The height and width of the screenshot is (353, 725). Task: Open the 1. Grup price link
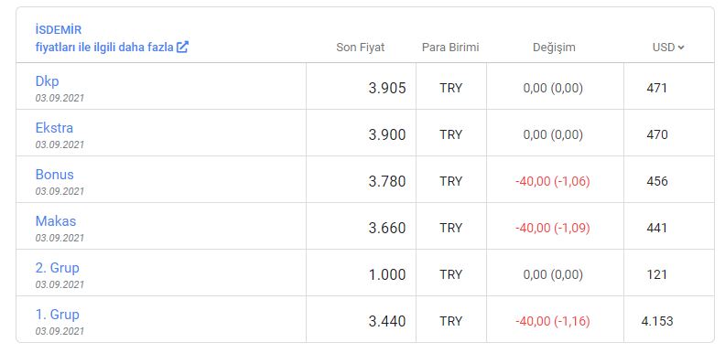[58, 315]
